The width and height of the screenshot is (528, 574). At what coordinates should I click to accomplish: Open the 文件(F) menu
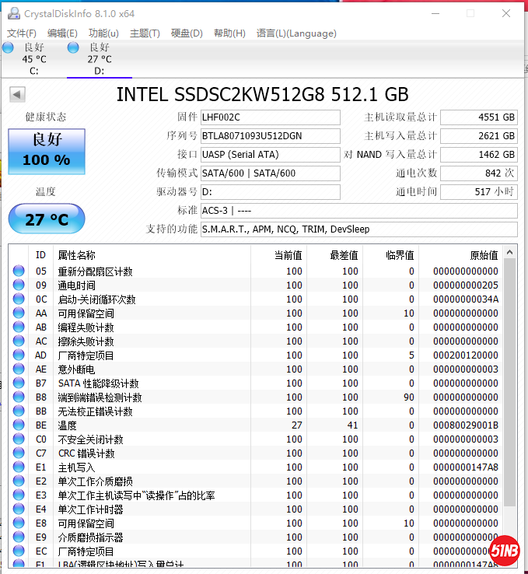[22, 33]
